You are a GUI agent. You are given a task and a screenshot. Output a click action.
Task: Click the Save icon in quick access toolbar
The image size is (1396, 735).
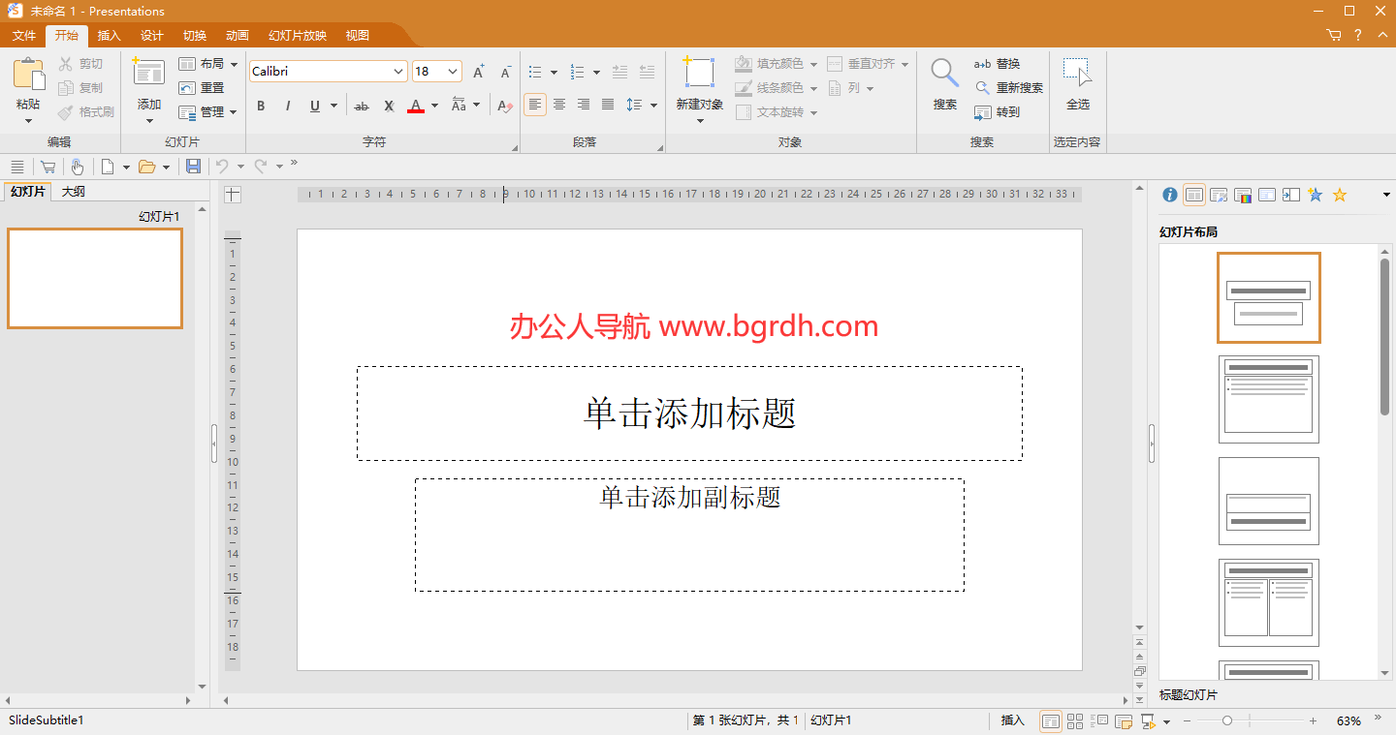coord(193,166)
